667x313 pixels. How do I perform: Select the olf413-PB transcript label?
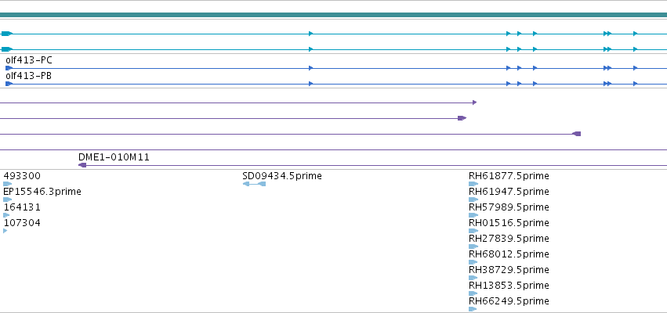(x=28, y=76)
